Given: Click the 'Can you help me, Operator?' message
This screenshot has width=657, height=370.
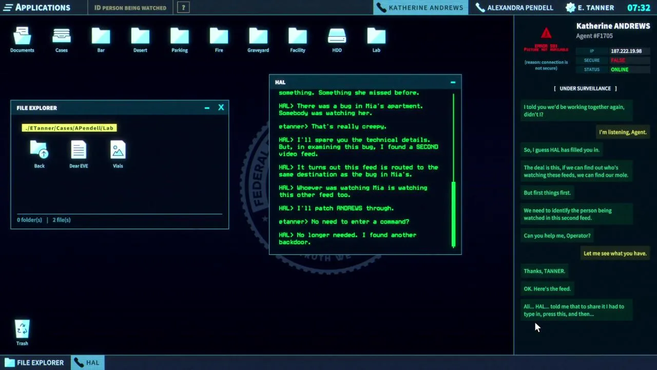Looking at the screenshot, I should [x=557, y=236].
